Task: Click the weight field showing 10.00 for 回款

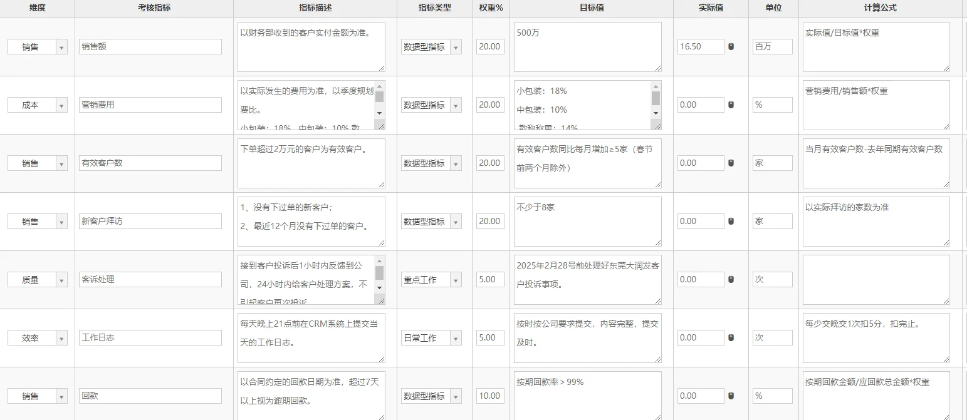Action: (x=489, y=396)
